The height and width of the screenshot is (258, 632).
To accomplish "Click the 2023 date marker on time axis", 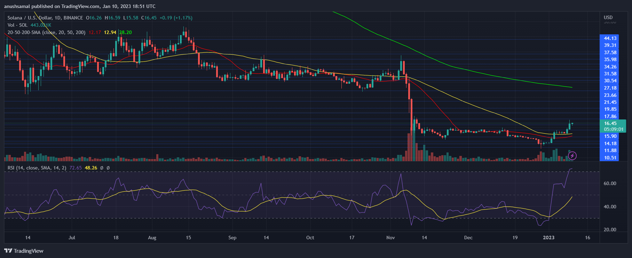I will pos(549,238).
